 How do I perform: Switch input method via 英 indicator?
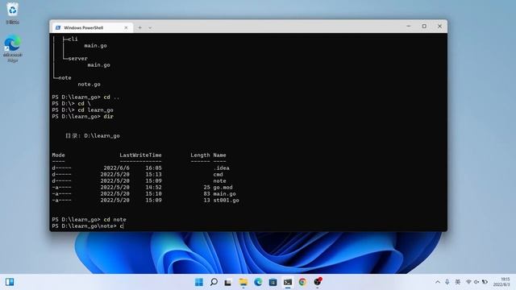457,282
